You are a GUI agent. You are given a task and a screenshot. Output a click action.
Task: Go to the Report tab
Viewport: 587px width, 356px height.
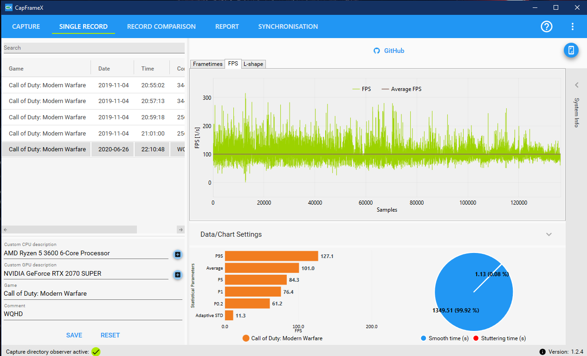[227, 26]
